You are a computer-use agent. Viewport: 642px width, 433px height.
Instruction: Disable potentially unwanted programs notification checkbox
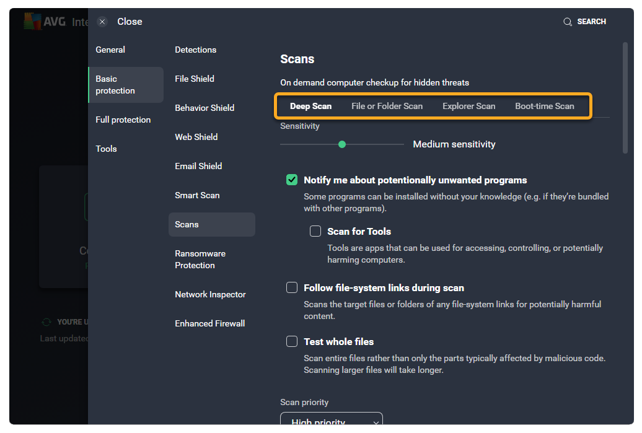click(x=292, y=180)
